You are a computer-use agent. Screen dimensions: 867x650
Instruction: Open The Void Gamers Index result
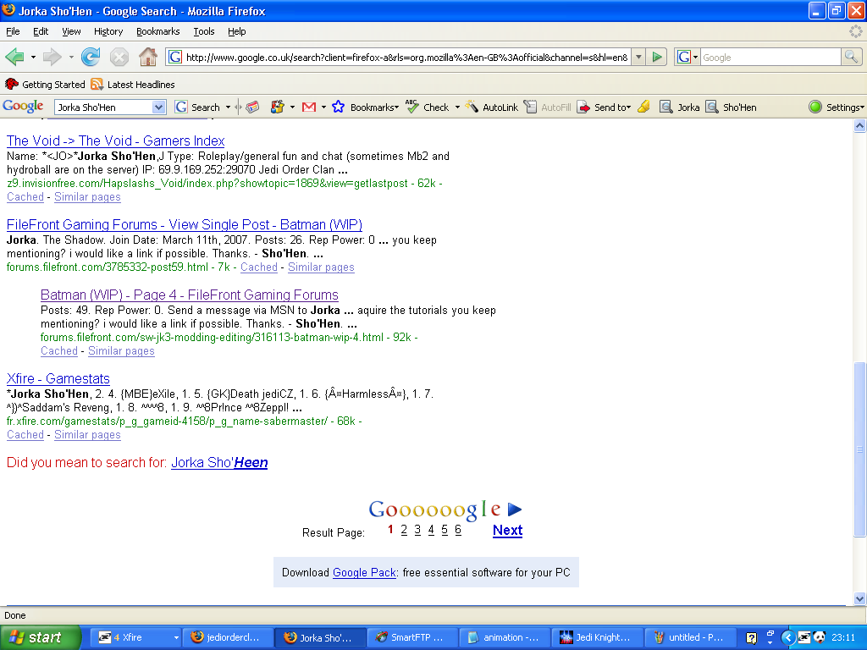(x=115, y=141)
